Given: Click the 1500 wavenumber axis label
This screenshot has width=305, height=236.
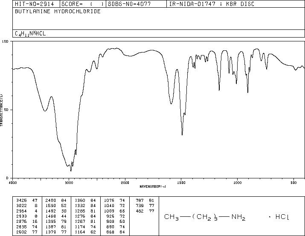Looking at the screenshot, I should pyautogui.click(x=181, y=183).
